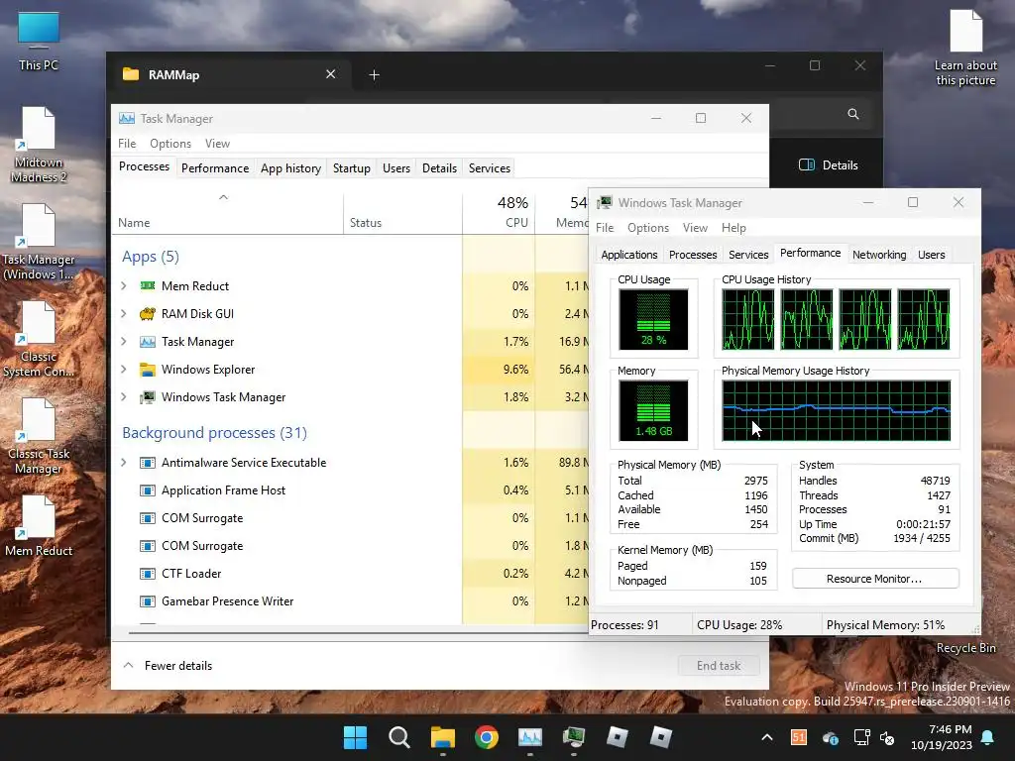Switch to Users tab in Windows Task Manager

pyautogui.click(x=932, y=255)
